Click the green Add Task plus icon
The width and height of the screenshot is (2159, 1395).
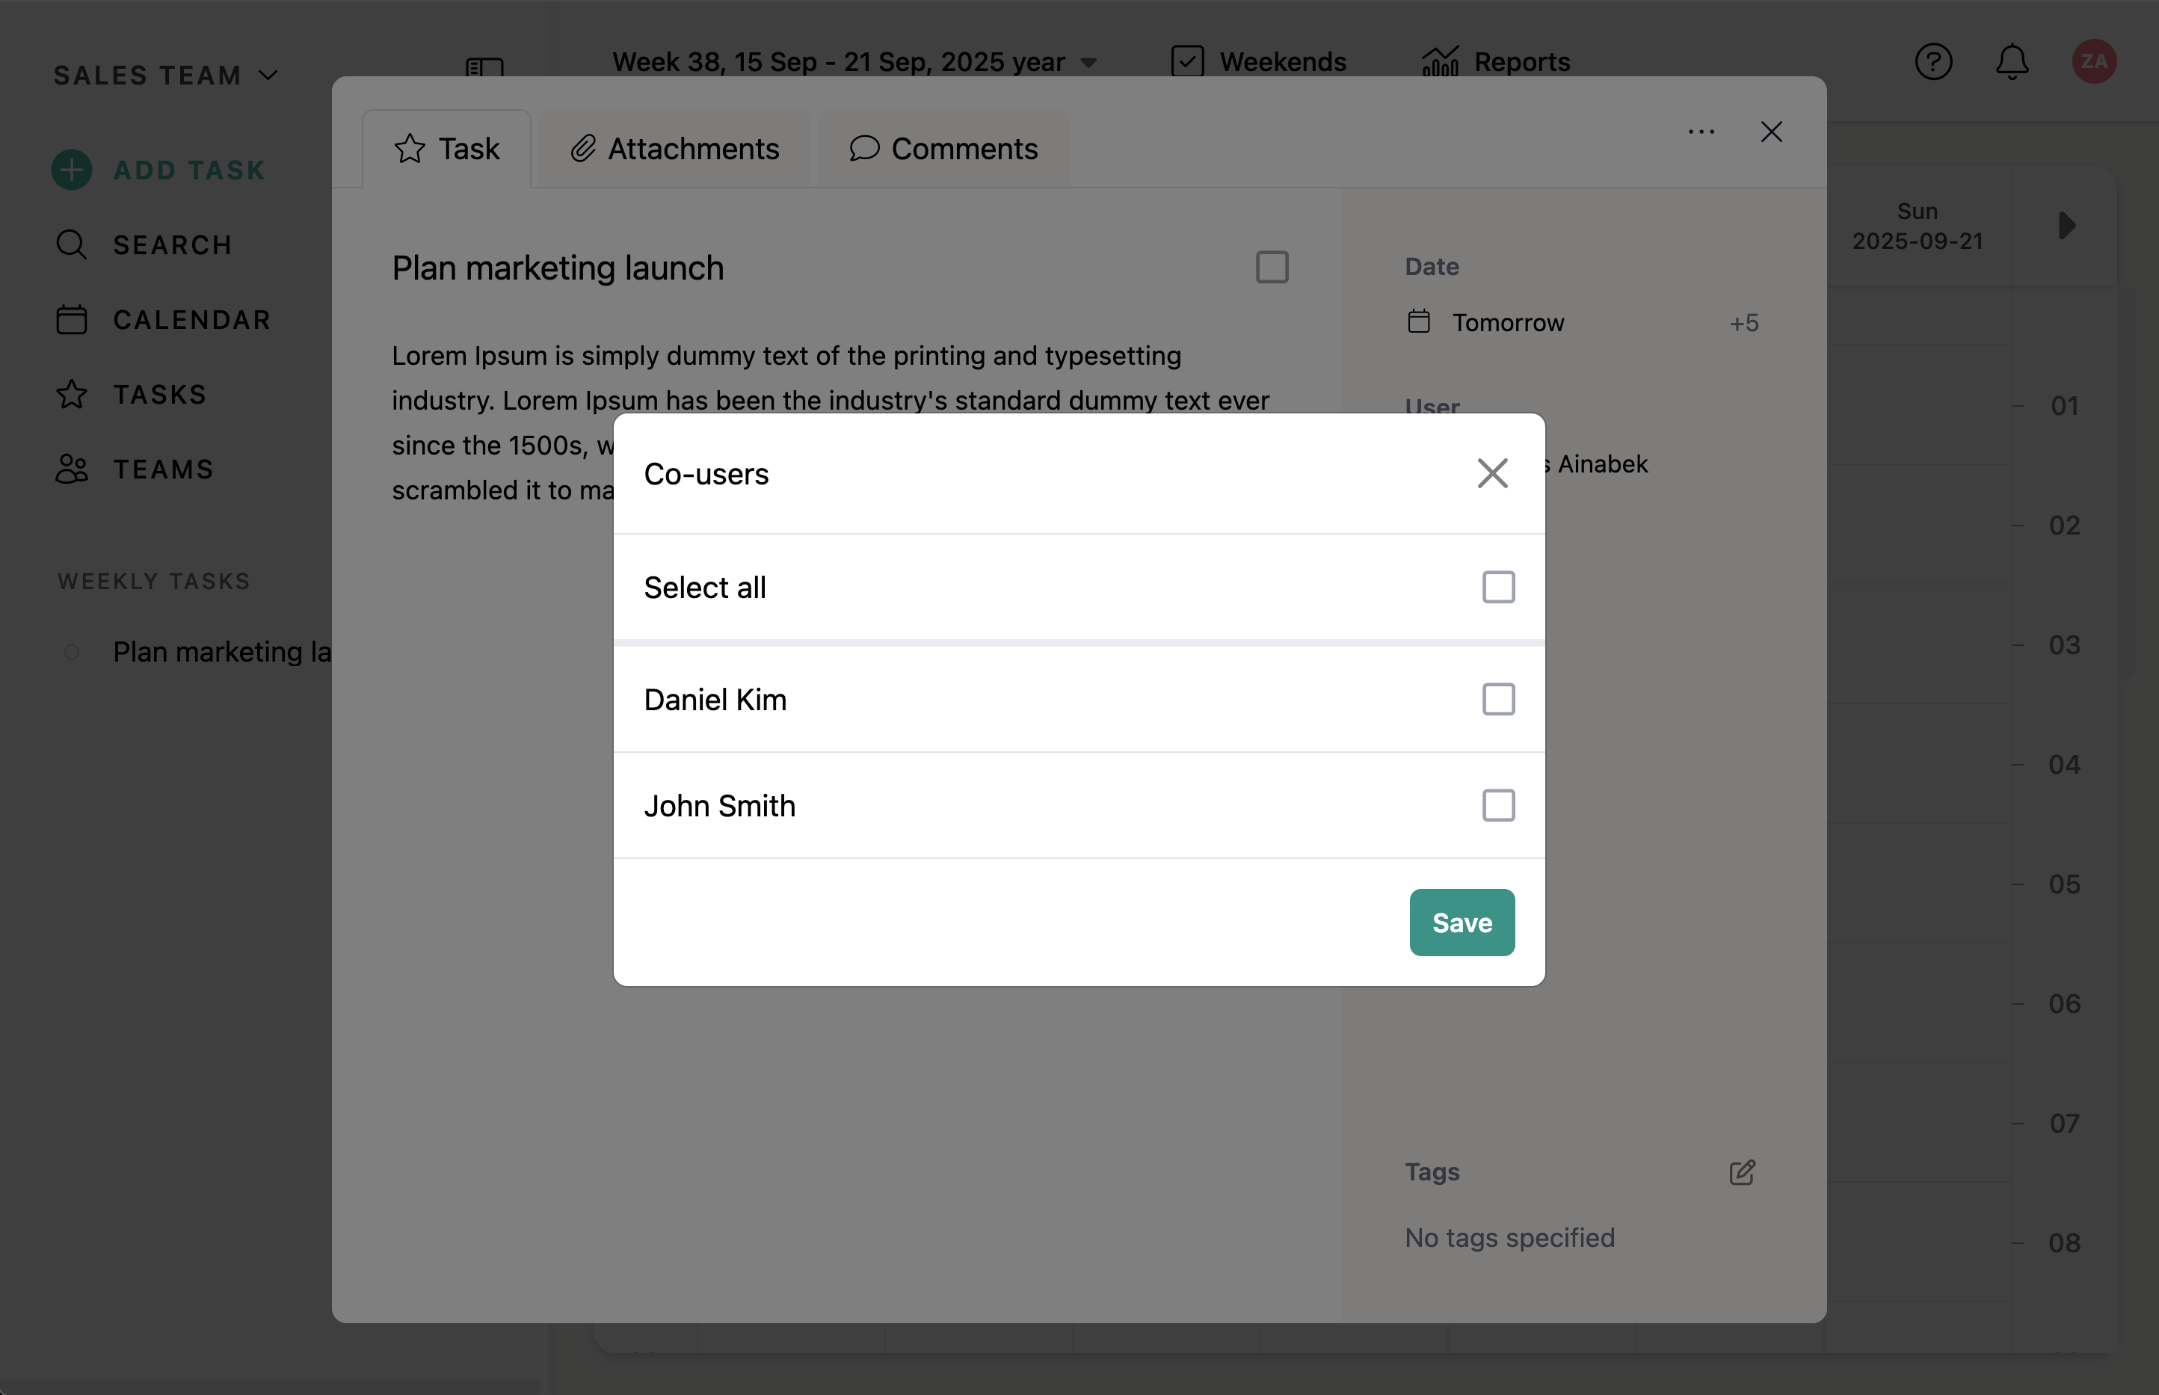click(72, 170)
